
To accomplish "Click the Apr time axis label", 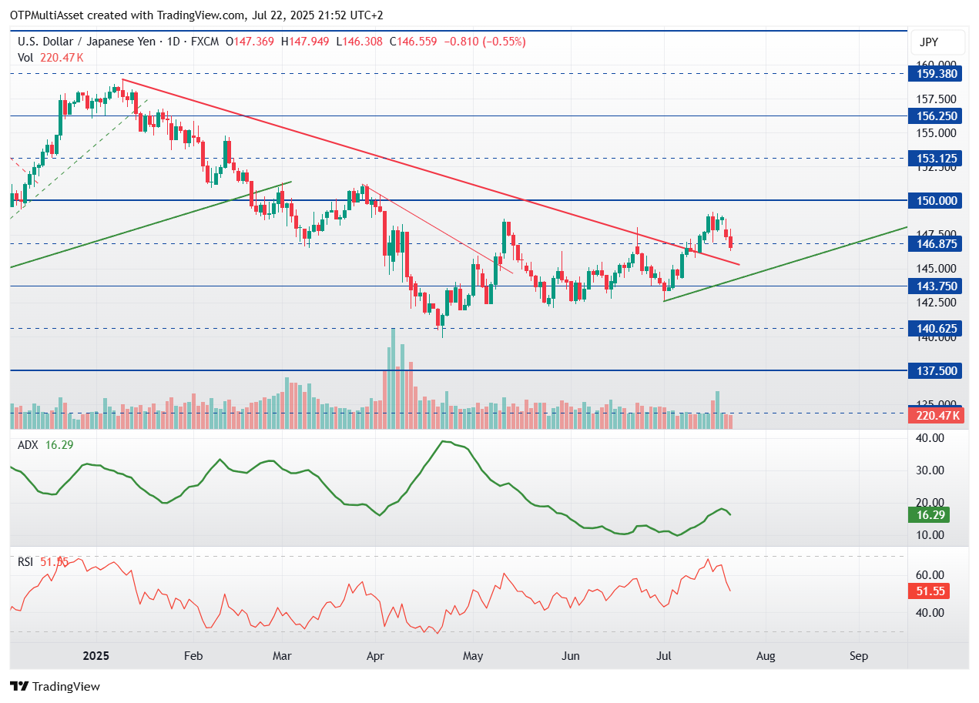I will [x=375, y=656].
